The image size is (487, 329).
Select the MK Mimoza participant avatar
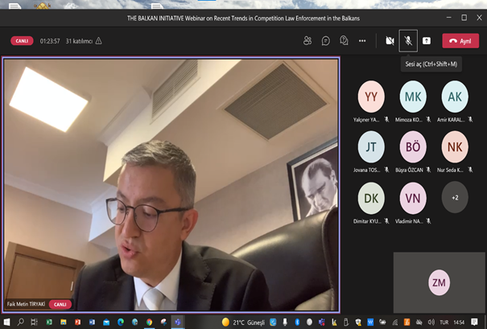pos(413,97)
